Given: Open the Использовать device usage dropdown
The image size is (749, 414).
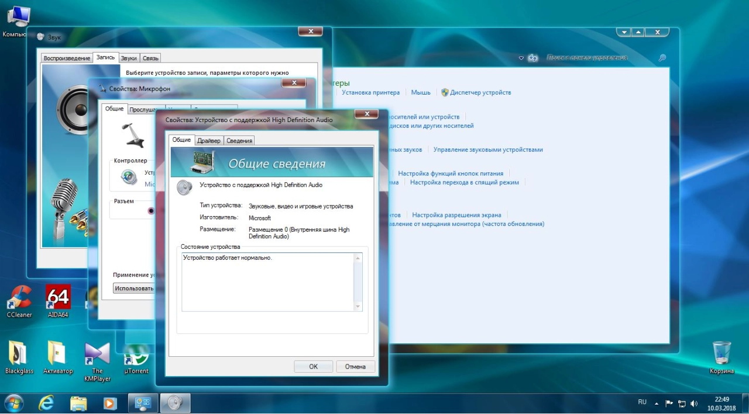Looking at the screenshot, I should (134, 288).
